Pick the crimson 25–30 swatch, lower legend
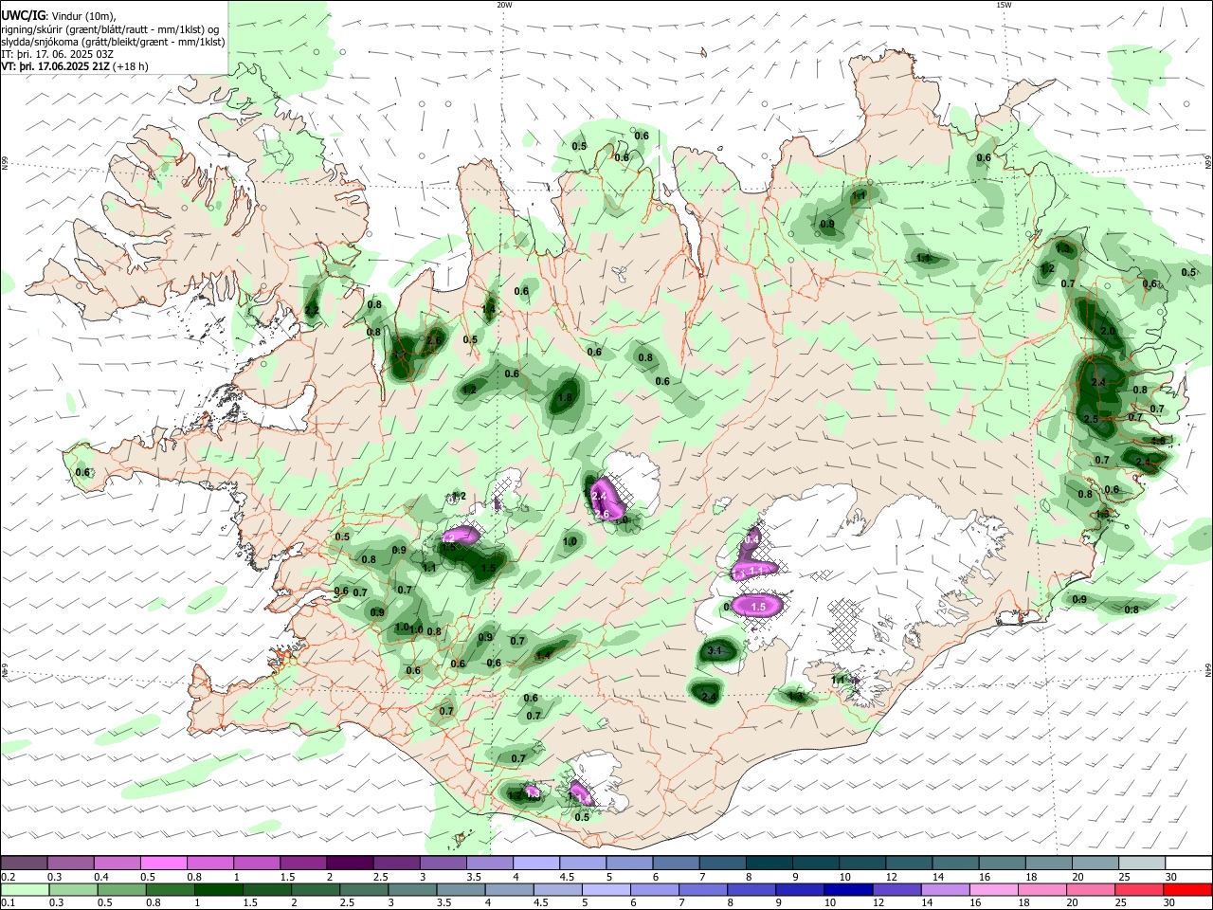 pyautogui.click(x=1138, y=889)
